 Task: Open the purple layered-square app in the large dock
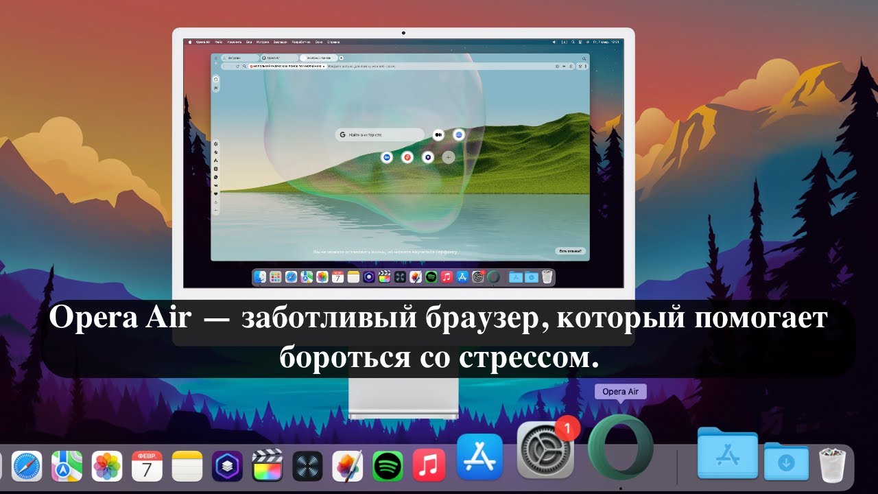[x=228, y=467]
